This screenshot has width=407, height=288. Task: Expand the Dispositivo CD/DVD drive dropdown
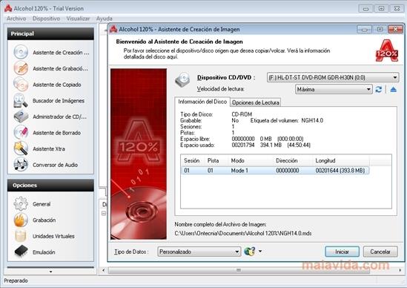(x=333, y=77)
